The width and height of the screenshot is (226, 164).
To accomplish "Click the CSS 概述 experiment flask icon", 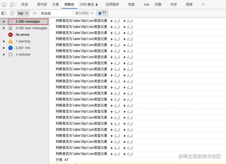I will click(x=97, y=4).
